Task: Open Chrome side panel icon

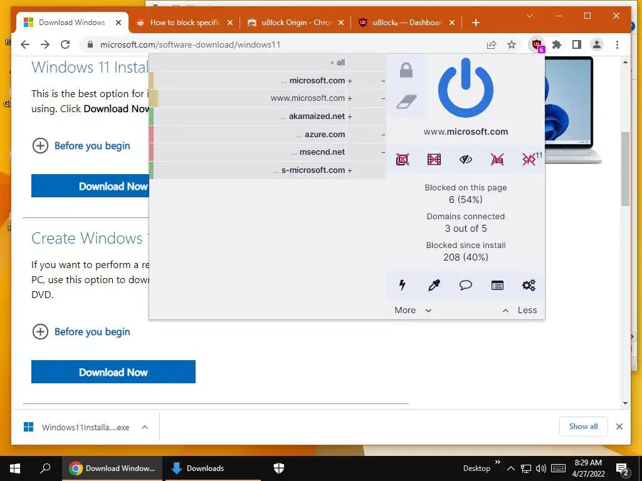Action: click(577, 44)
